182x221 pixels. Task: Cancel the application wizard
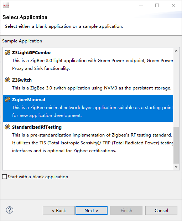pos(161,210)
